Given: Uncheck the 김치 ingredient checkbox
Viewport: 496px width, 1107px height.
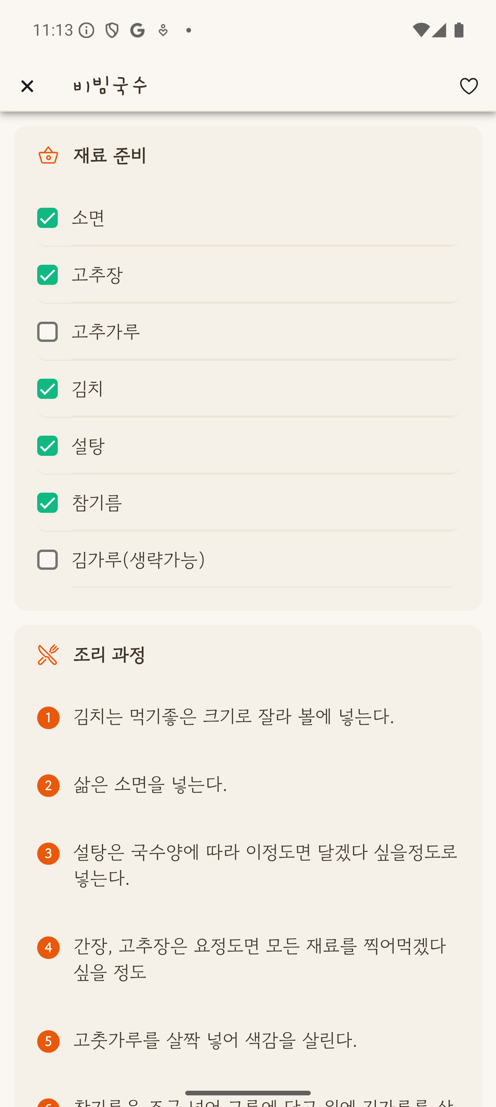Looking at the screenshot, I should click(x=47, y=389).
